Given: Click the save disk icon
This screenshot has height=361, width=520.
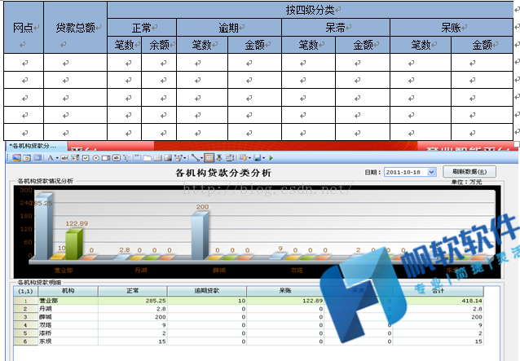Looking at the screenshot, I should 258,158.
